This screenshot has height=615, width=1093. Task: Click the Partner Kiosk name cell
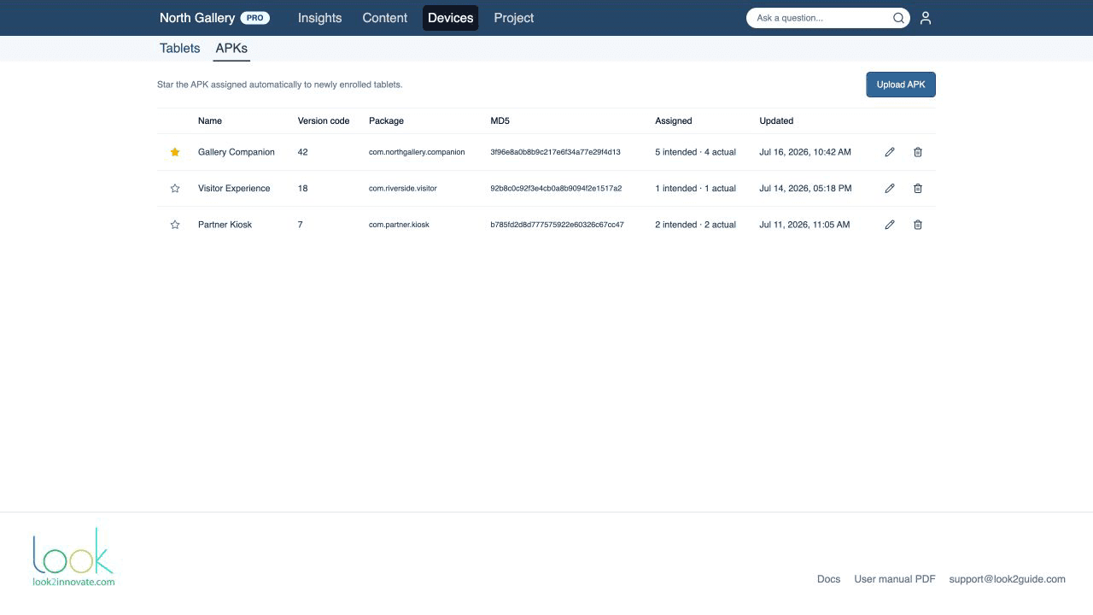pos(225,225)
